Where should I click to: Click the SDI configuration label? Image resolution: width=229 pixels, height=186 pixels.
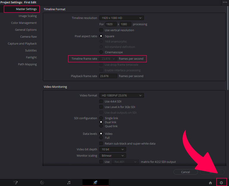(86, 118)
